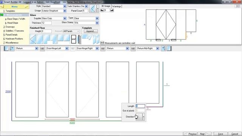Open the Satin Stainless Steel finish dropdown
The width and height of the screenshot is (242, 136).
86,6
